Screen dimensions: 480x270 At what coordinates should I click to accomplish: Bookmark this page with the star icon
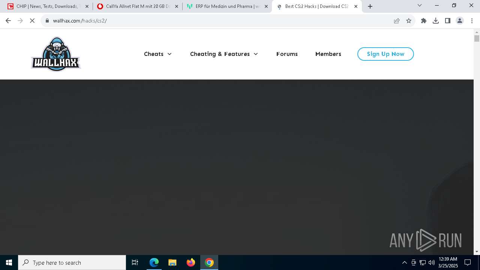[409, 21]
